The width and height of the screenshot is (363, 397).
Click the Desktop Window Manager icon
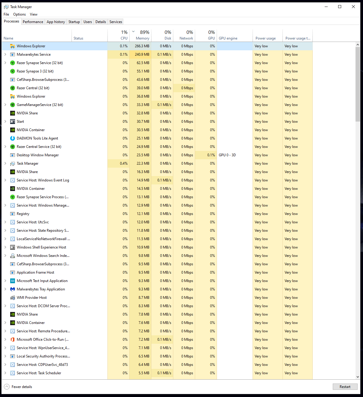13,155
